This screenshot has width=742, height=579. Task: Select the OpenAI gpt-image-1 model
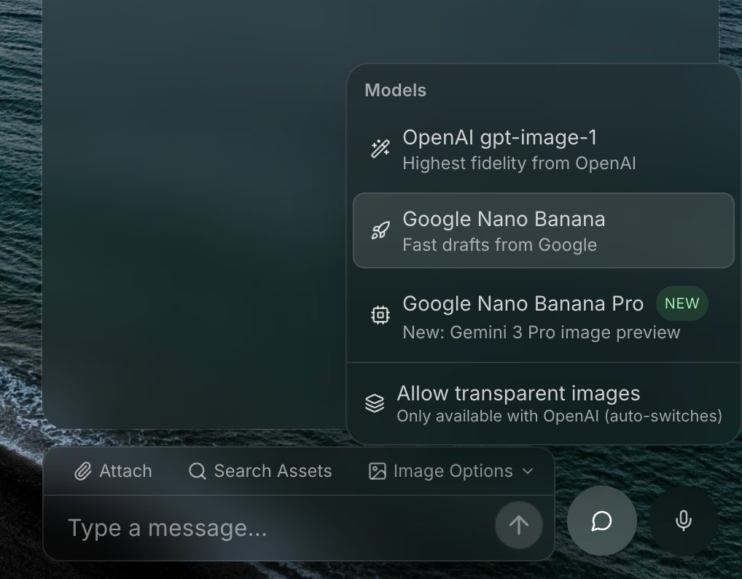coord(544,149)
